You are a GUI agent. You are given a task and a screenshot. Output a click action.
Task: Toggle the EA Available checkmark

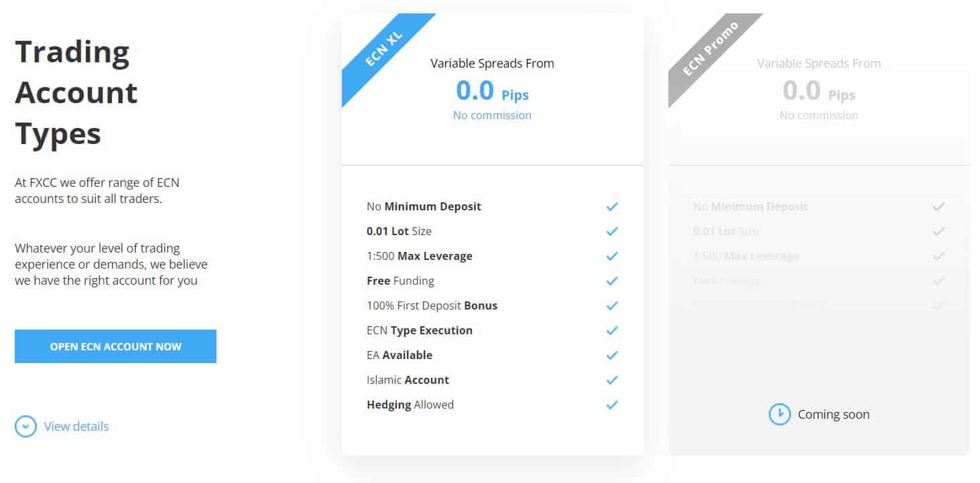click(611, 355)
